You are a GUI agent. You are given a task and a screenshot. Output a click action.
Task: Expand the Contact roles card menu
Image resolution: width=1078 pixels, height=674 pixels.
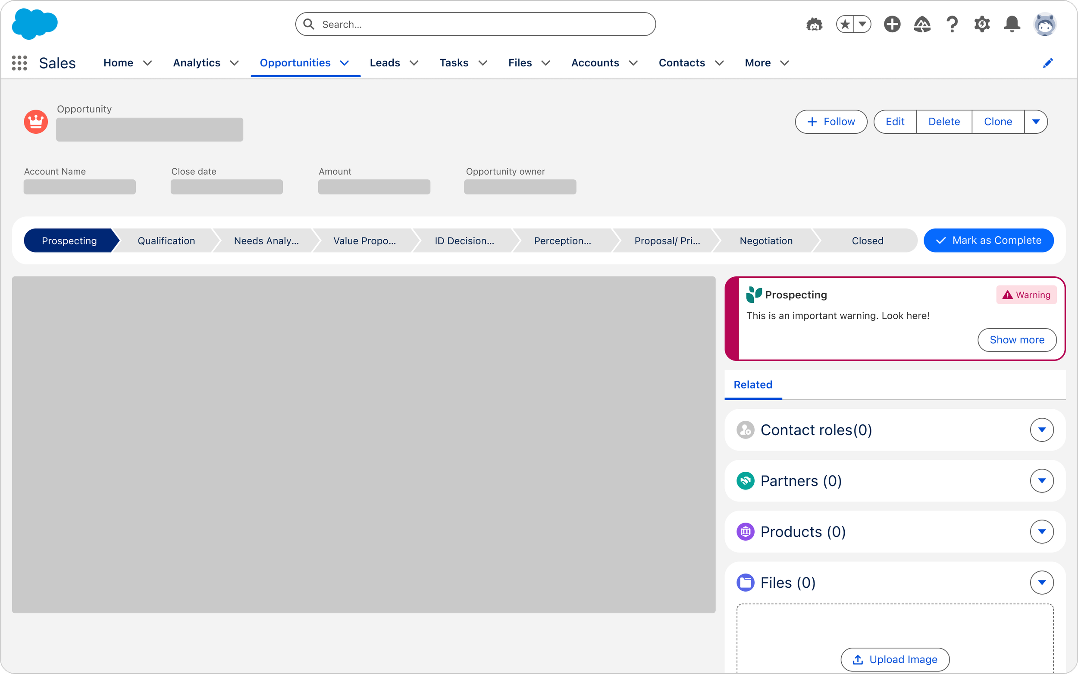1041,430
